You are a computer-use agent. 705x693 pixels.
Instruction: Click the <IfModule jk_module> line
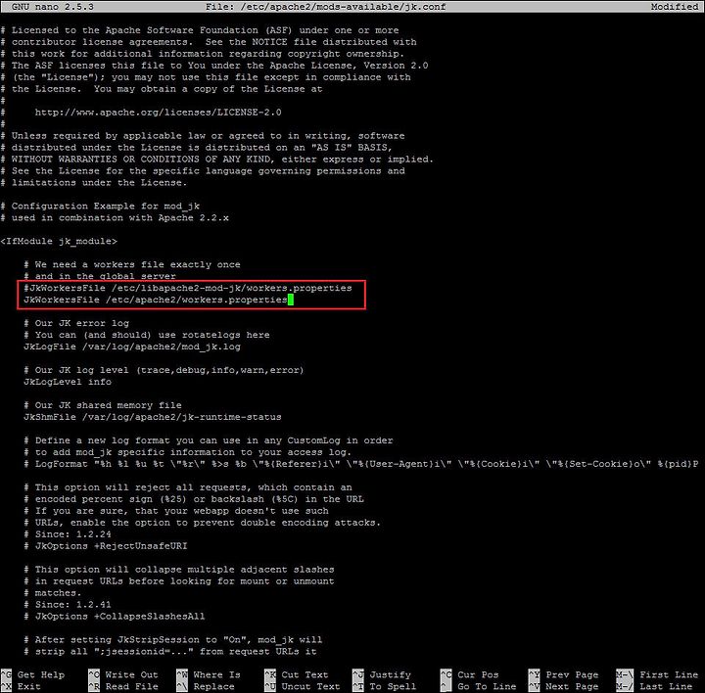59,241
